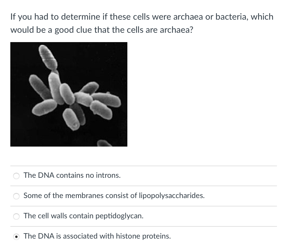Click the answer text 'The DNA contains no introns'
Viewport: 281px width, 247px height.
pos(72,175)
